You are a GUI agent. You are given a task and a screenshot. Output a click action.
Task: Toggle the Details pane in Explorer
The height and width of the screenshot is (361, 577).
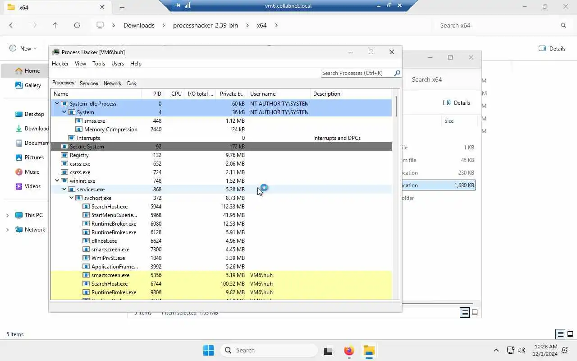(x=552, y=49)
